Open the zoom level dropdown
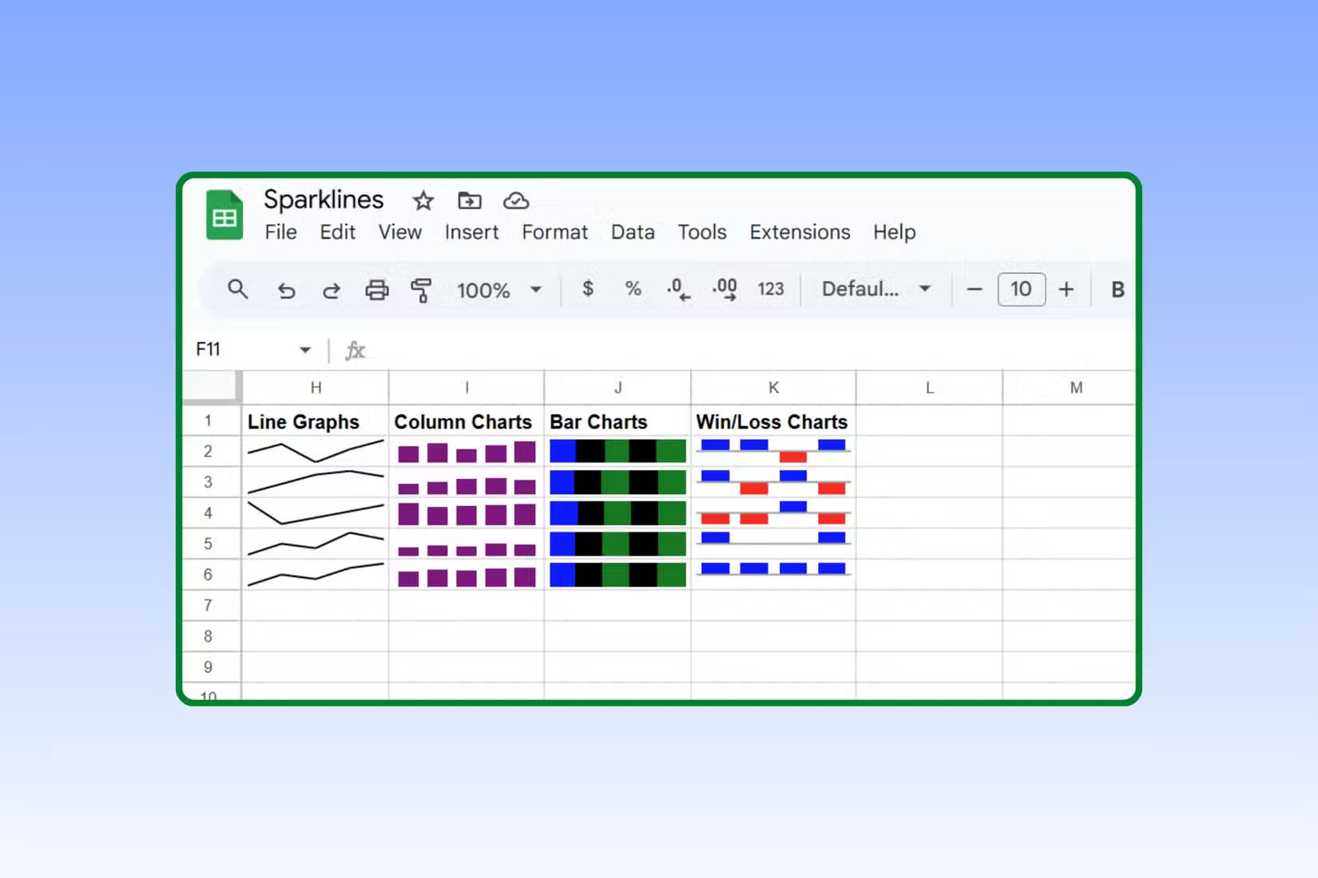Image resolution: width=1318 pixels, height=878 pixels. [x=536, y=290]
